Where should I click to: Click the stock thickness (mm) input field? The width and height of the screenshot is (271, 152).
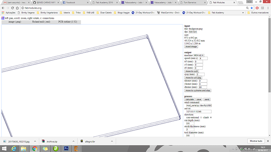pos(190,130)
